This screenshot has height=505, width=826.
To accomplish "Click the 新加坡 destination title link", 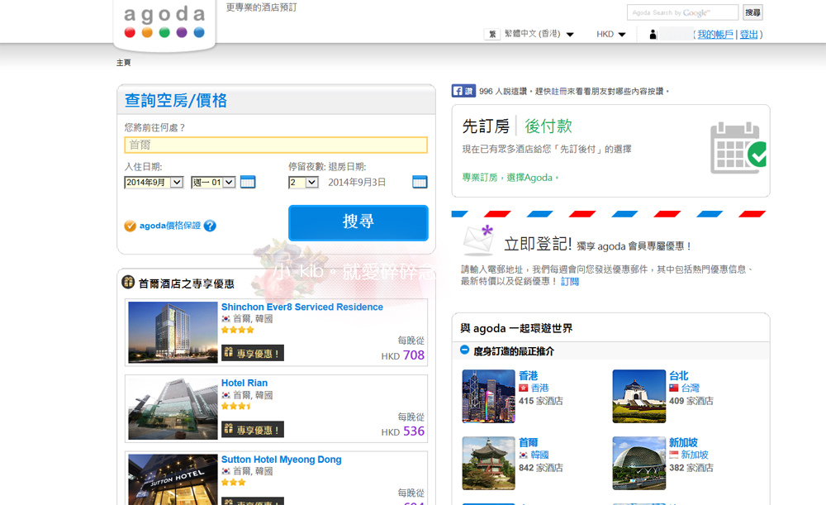I will click(684, 442).
